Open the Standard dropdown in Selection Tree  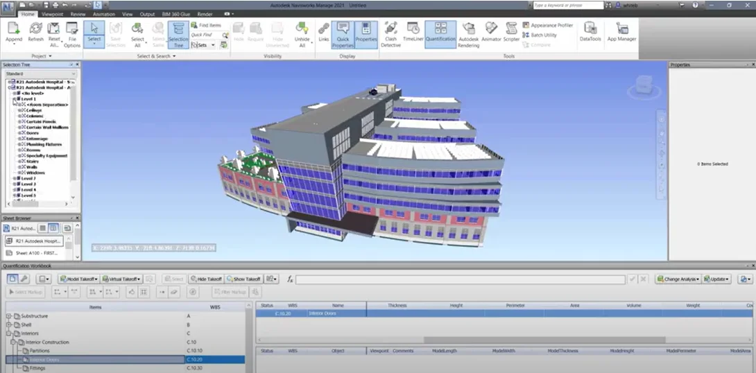point(40,73)
